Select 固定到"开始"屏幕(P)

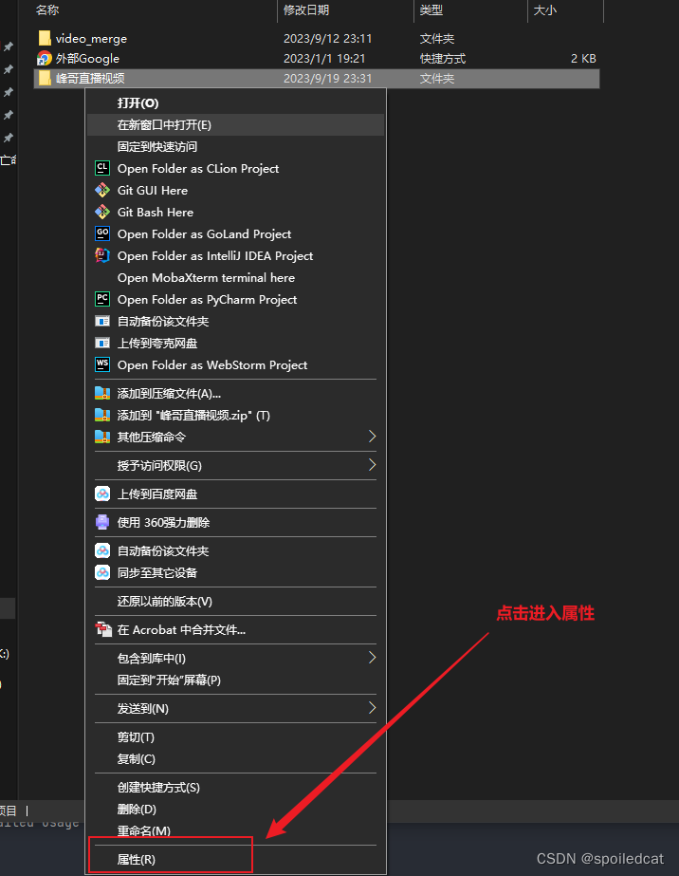235,680
